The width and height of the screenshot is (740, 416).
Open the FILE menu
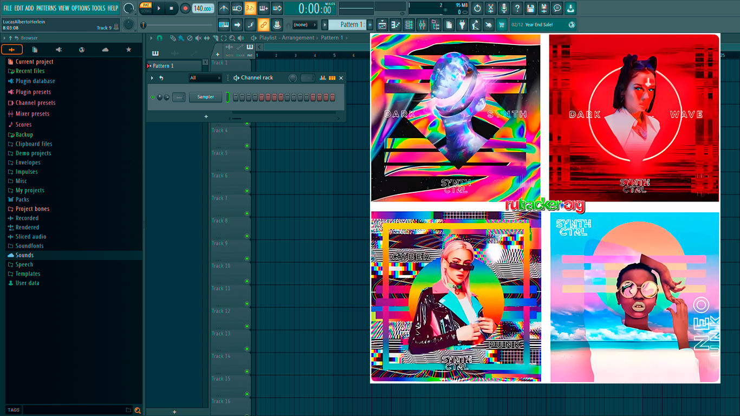(8, 8)
